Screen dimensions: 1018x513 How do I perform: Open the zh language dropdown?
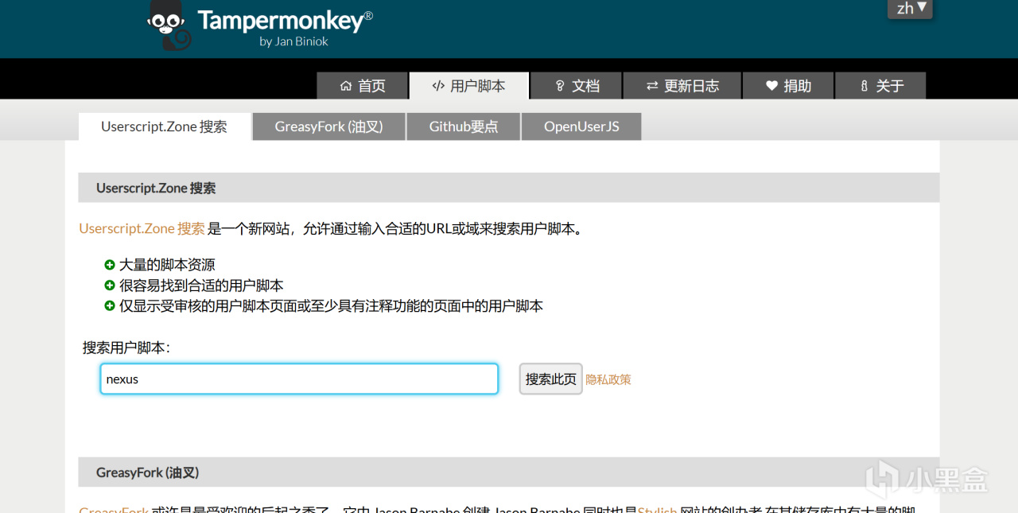[x=910, y=9]
